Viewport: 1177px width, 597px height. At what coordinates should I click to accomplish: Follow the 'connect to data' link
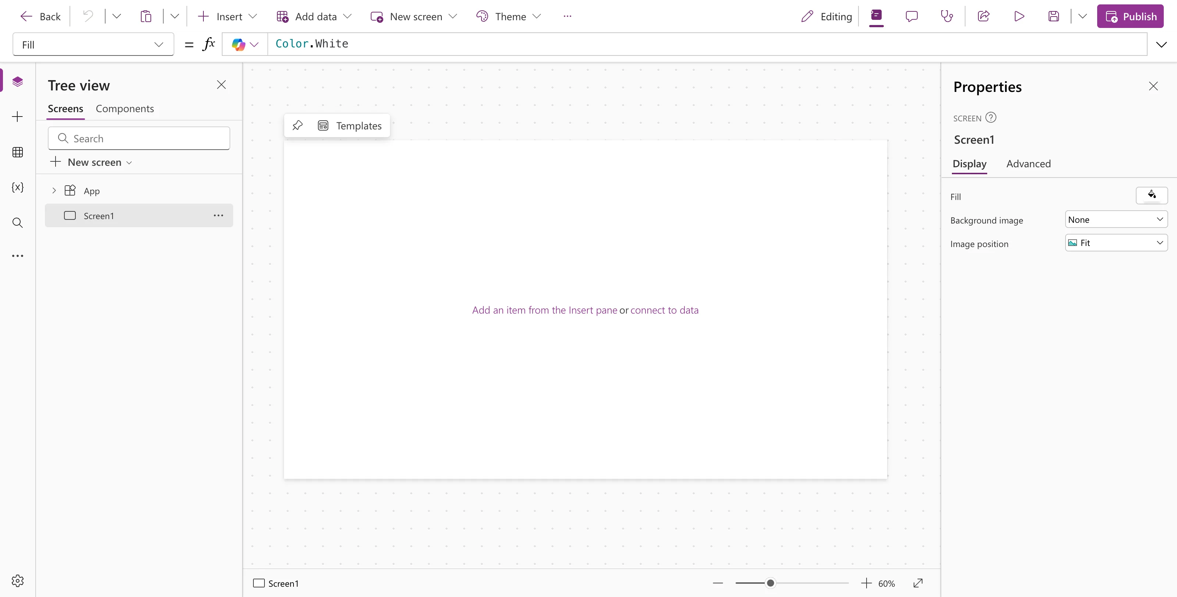[x=664, y=310]
